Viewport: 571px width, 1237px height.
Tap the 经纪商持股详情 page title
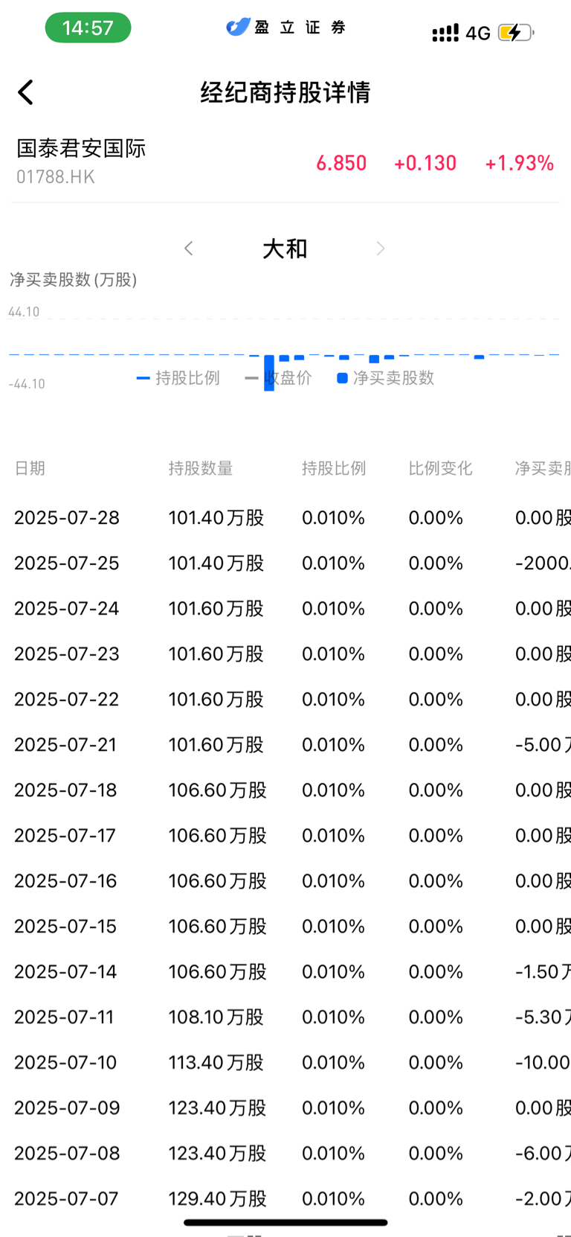pos(285,93)
